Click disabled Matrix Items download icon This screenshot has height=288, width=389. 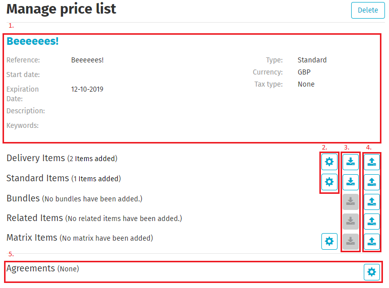(351, 242)
